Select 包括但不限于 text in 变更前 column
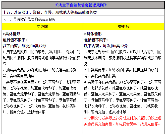 click(x=15, y=40)
